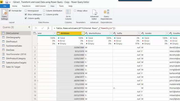Click the Power BI app icon
Viewport: 180px width, 101px height.
(1, 2)
